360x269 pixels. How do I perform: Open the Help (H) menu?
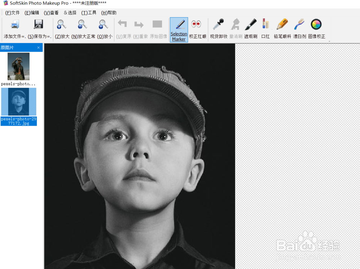pyautogui.click(x=109, y=13)
